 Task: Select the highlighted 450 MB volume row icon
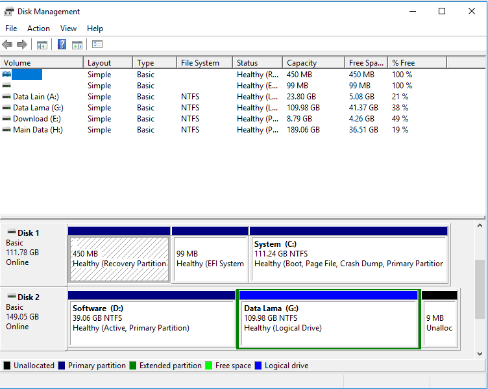(6, 75)
